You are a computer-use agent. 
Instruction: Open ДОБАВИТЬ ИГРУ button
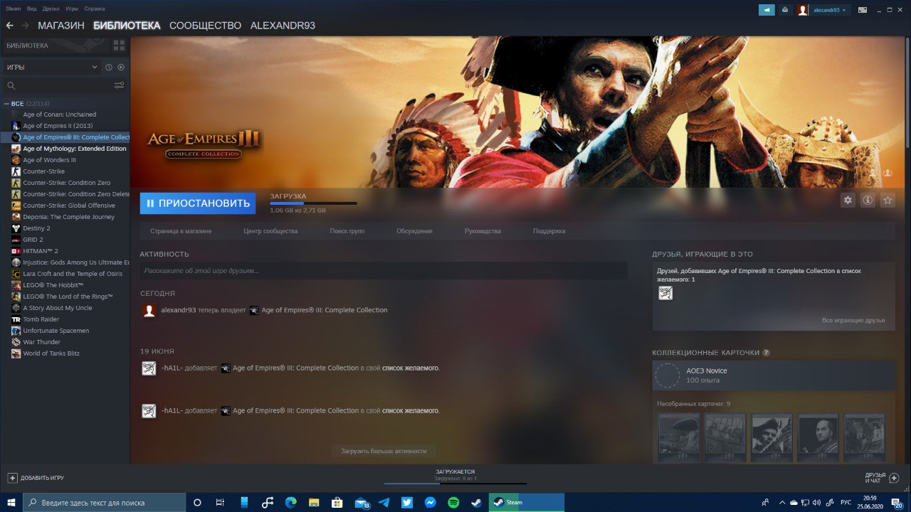tap(36, 478)
